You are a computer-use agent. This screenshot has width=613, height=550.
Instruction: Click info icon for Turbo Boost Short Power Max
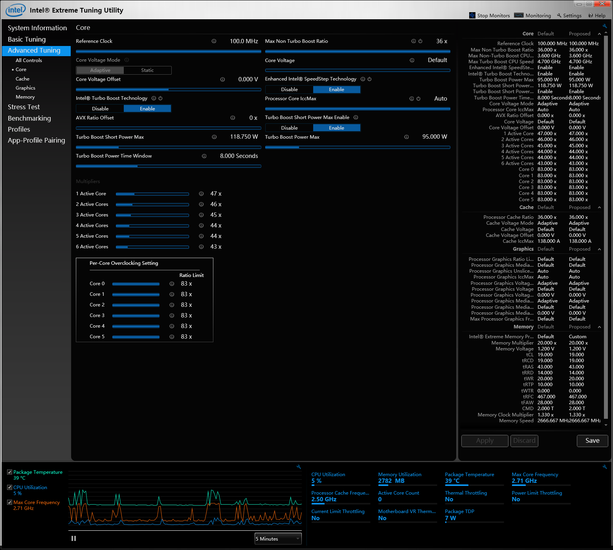click(215, 137)
